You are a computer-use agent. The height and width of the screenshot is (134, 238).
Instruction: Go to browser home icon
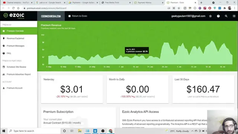click(18, 8)
